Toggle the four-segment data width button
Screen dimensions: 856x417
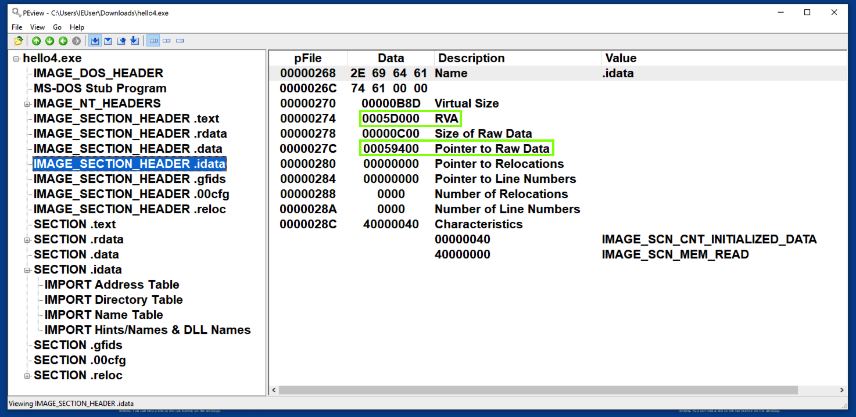tap(153, 41)
